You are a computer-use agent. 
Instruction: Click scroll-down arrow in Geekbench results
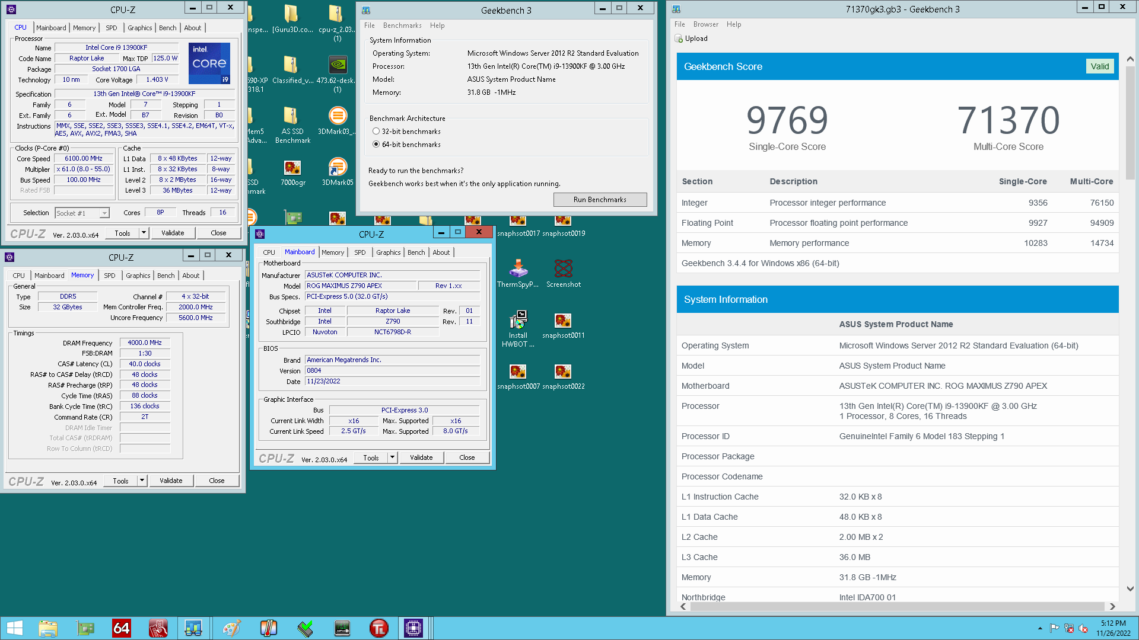click(x=1130, y=589)
